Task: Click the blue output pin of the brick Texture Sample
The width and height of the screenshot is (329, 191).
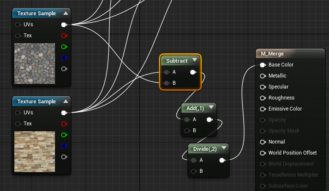Action: 64,146
